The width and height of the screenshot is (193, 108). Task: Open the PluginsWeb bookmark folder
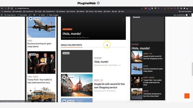click(x=17, y=11)
